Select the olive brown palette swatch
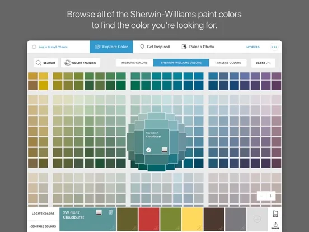 tap(127, 219)
